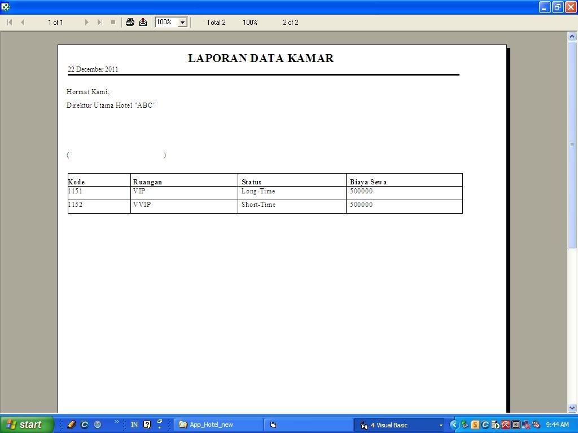Click the red Avira umbrella tray icon

505,425
